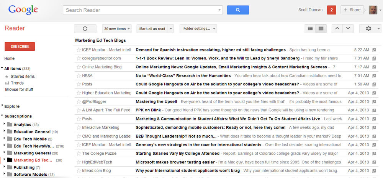Star the Intead.com Blog item
The width and height of the screenshot is (383, 178).
(79, 171)
